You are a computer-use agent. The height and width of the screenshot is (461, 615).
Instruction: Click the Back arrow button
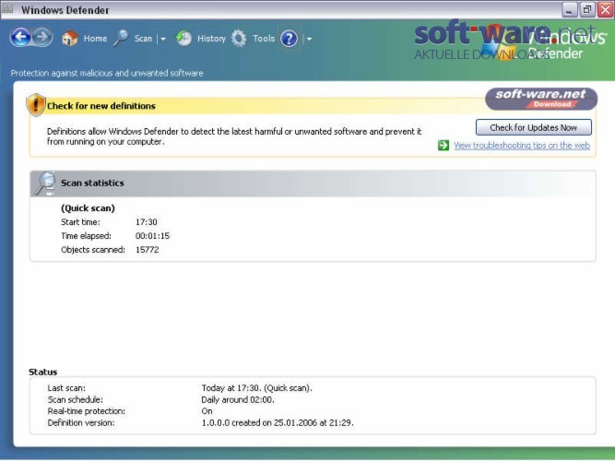click(20, 38)
